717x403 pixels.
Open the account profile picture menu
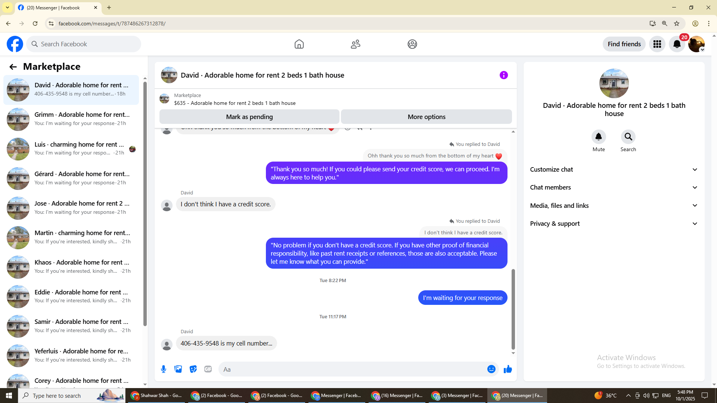tap(696, 44)
